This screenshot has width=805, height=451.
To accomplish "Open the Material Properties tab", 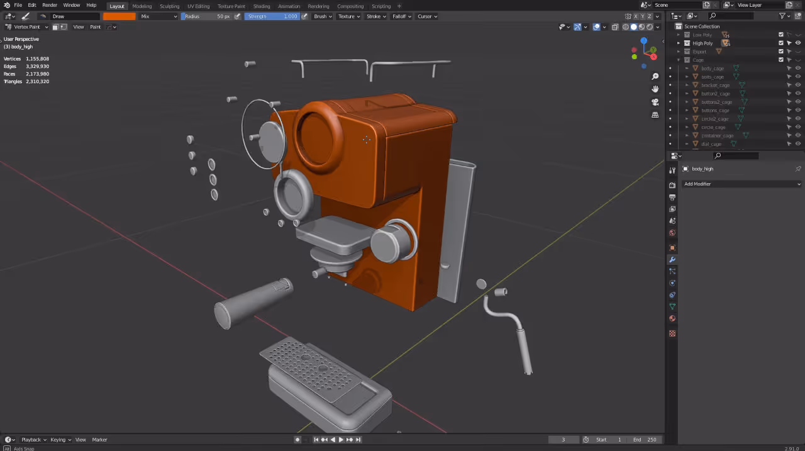I will pyautogui.click(x=672, y=318).
